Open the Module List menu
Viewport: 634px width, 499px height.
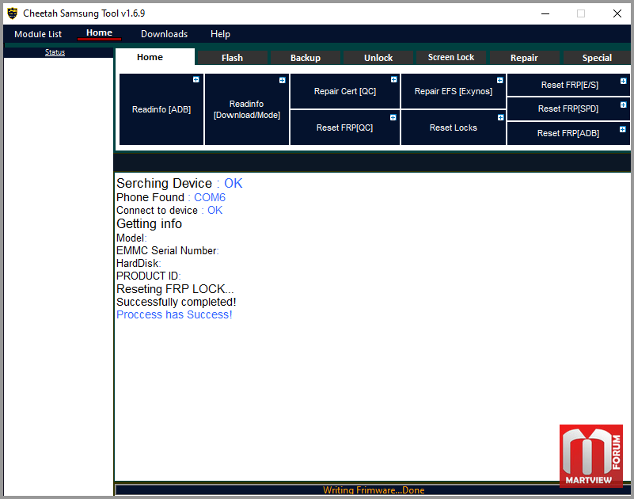[38, 34]
